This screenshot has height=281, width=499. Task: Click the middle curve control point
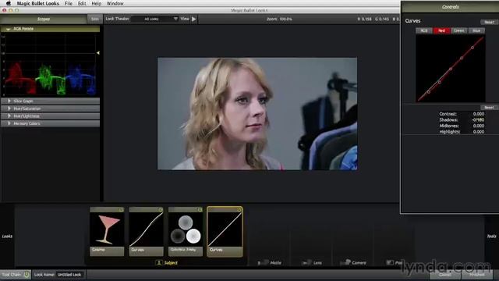click(x=451, y=69)
